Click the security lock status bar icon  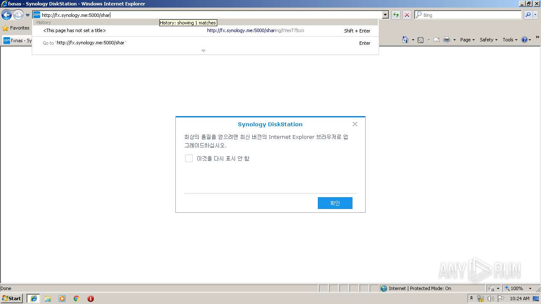click(x=492, y=288)
